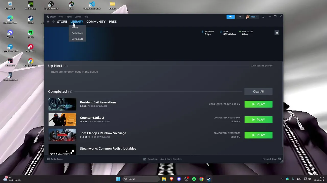Viewport: 327px width, 183px height.
Task: Play Counter-Strike 2
Action: tap(259, 120)
